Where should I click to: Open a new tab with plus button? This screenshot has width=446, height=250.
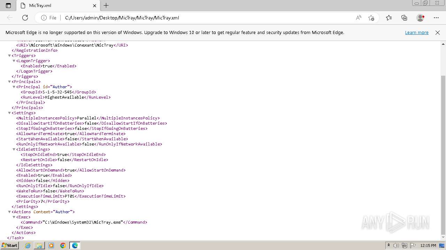pyautogui.click(x=106, y=6)
